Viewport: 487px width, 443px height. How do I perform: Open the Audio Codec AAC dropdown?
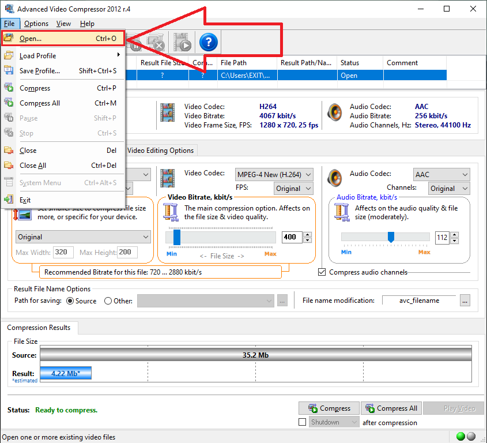click(x=441, y=174)
